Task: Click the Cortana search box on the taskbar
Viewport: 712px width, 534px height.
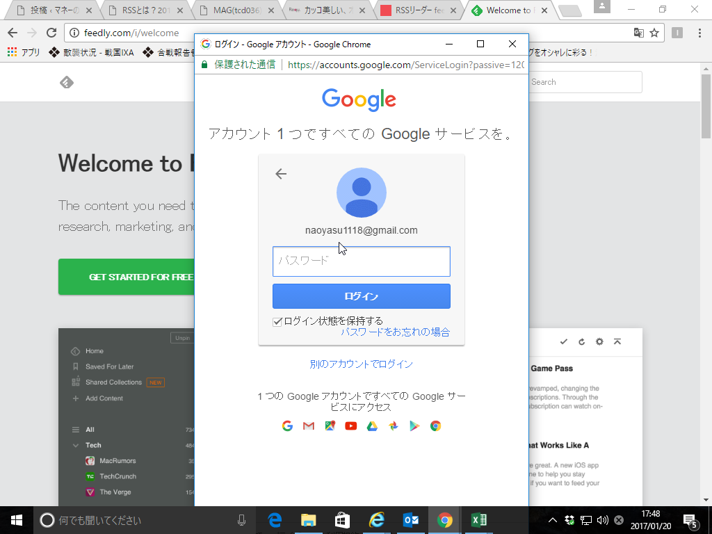Action: (145, 520)
